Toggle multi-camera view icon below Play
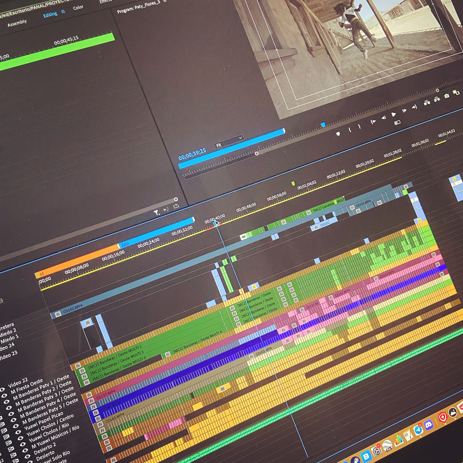 [x=397, y=123]
